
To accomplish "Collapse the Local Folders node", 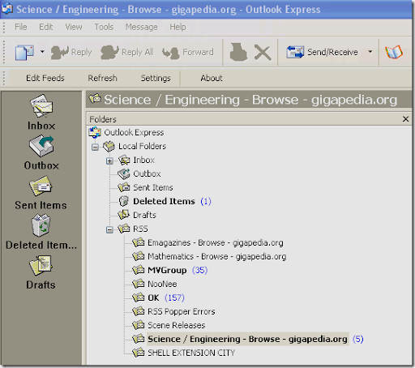I will pyautogui.click(x=95, y=147).
